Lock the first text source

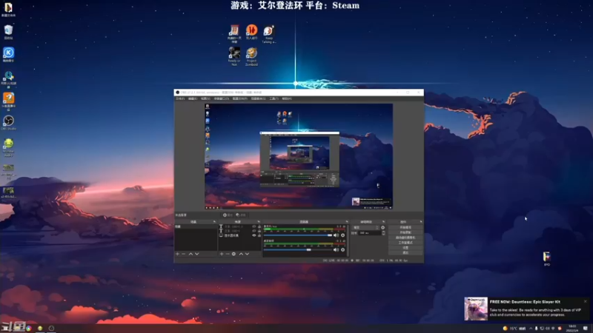pos(259,226)
